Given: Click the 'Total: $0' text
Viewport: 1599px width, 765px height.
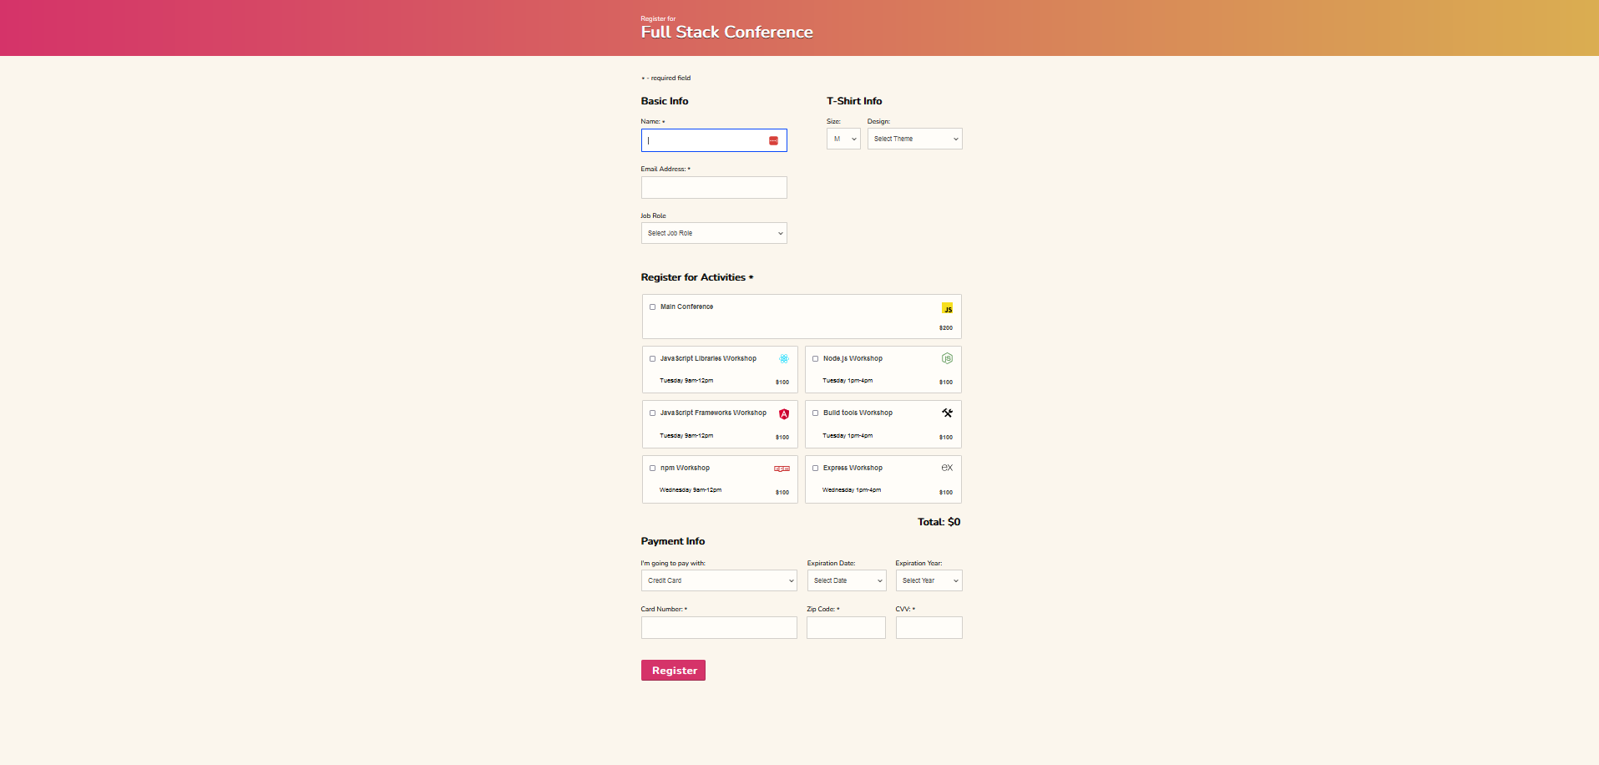Looking at the screenshot, I should (939, 522).
